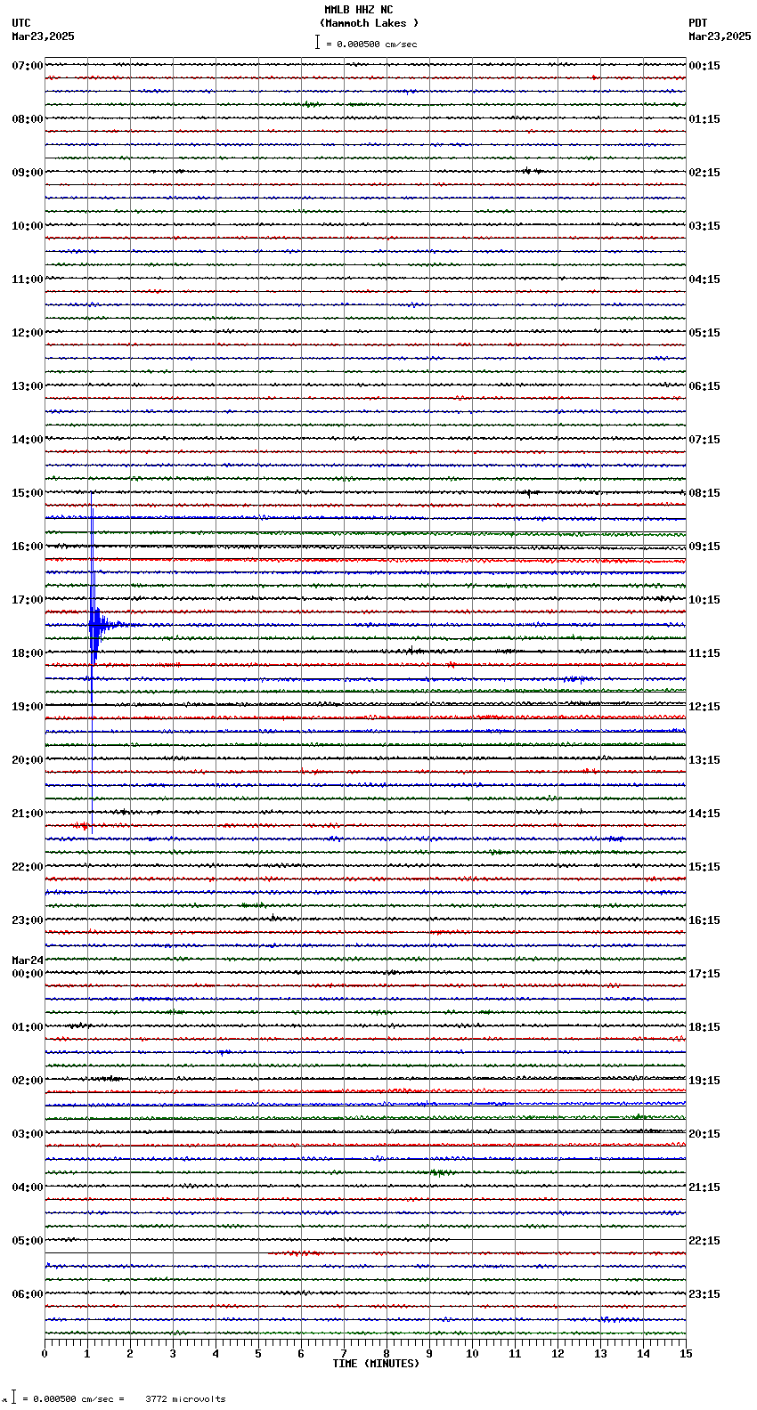The width and height of the screenshot is (757, 1410).
Task: Click the large blue earthquake spike near 17:30
Action: (x=93, y=623)
